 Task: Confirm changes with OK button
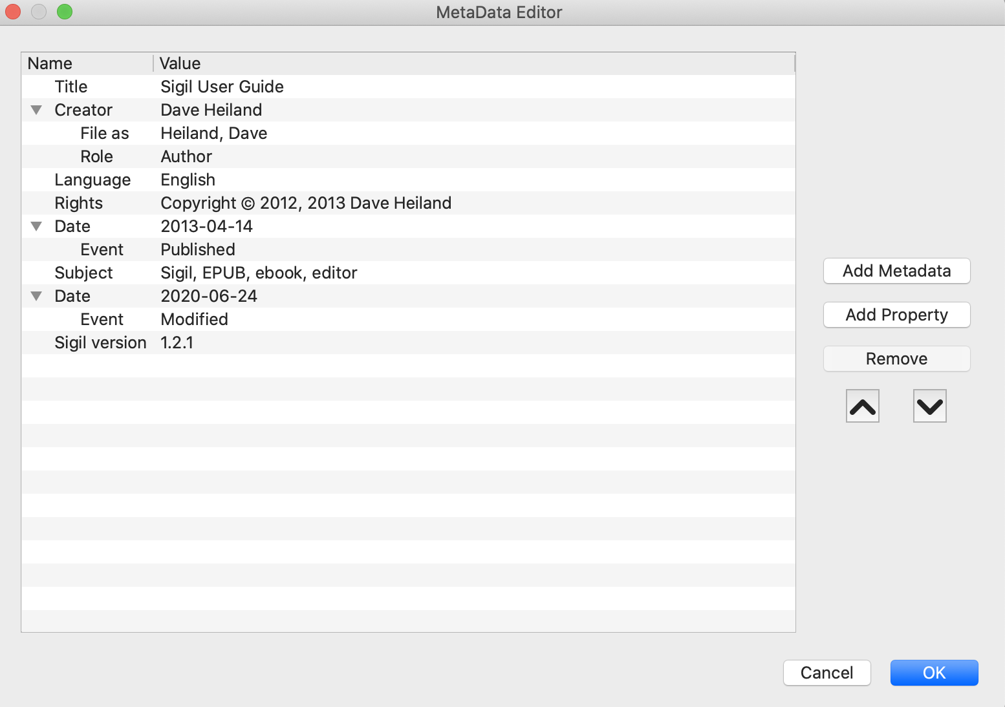click(x=934, y=673)
